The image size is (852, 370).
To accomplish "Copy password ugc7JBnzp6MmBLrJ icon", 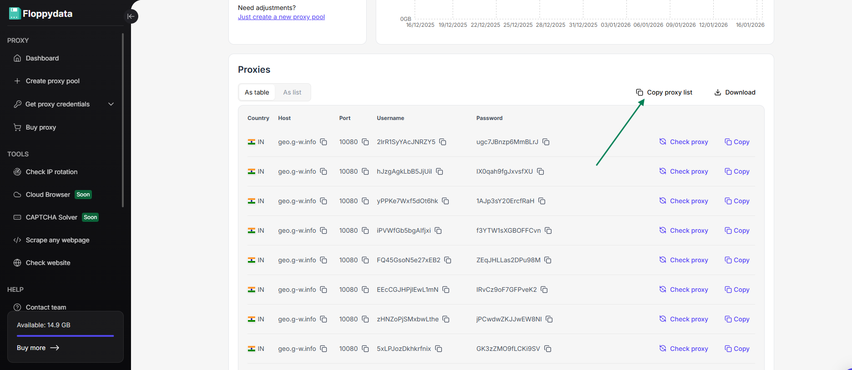I will 546,142.
